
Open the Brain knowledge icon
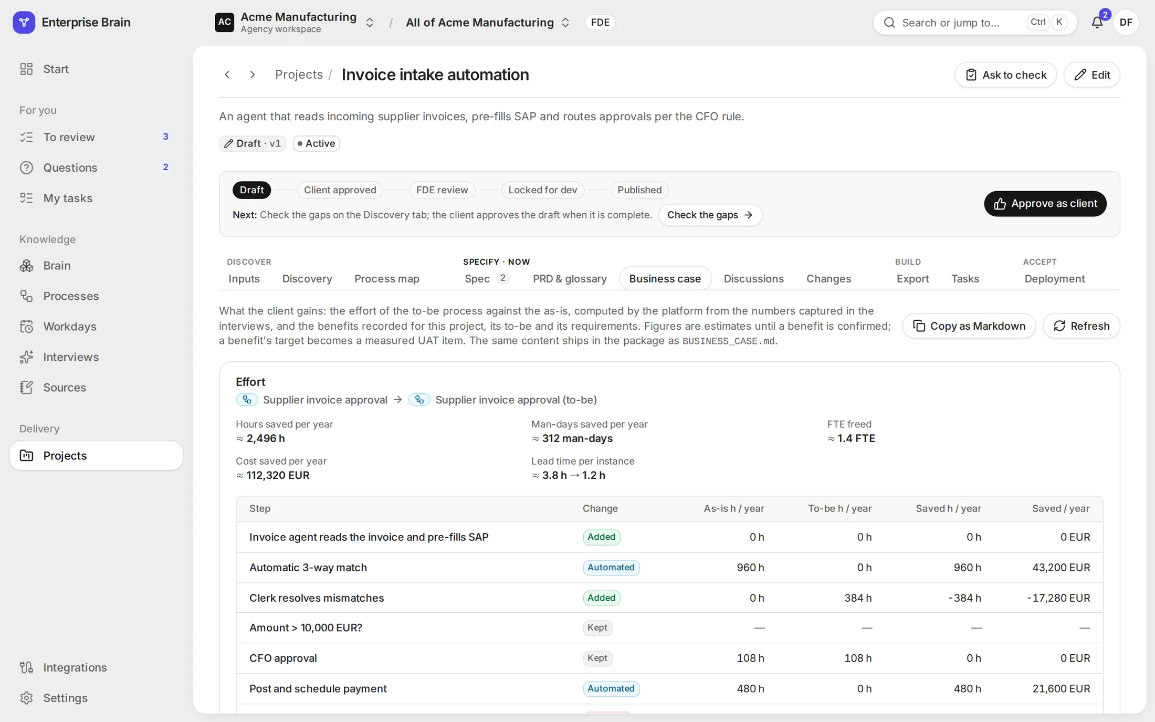click(x=26, y=266)
